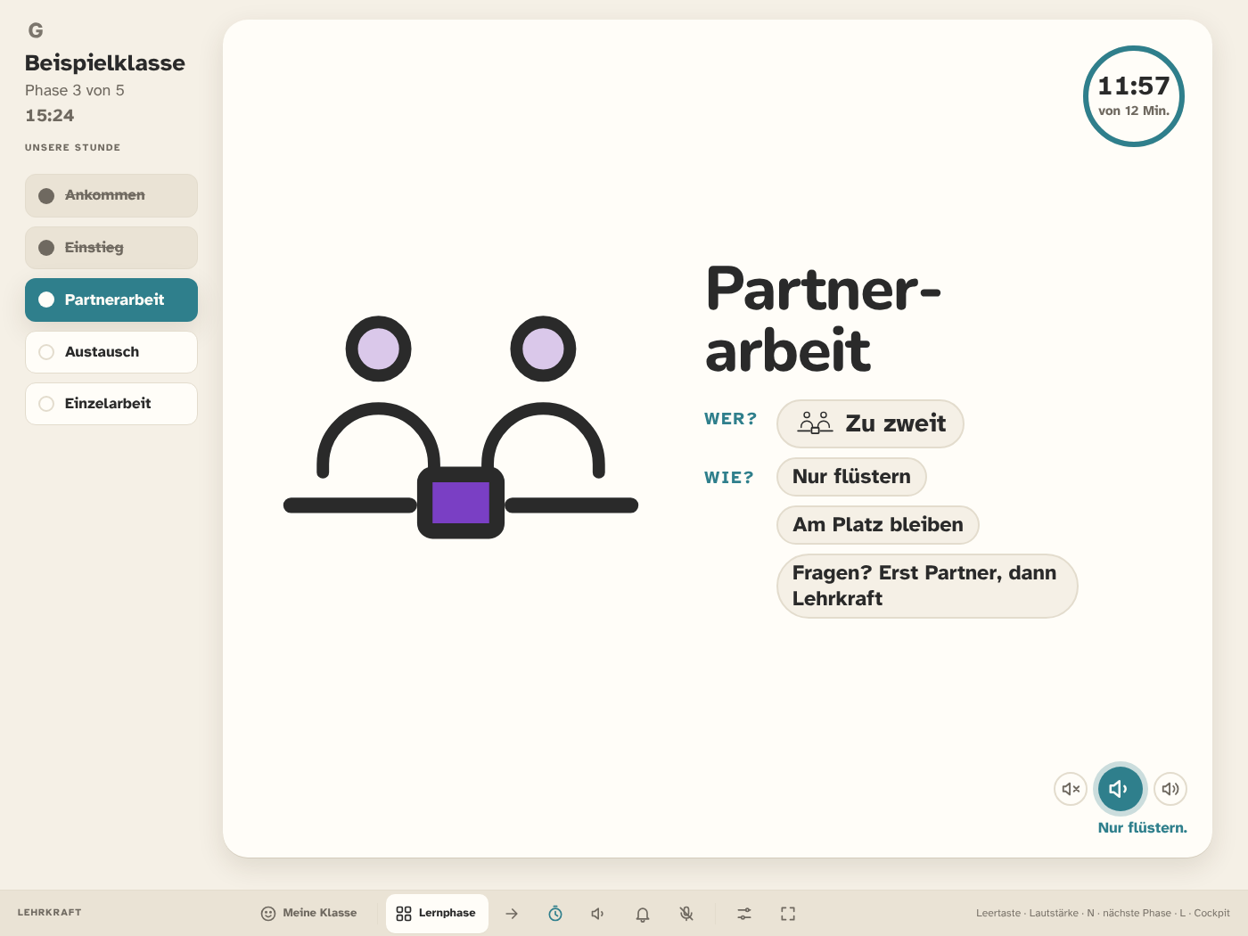Click the Am Platz bleiben chip

[x=878, y=525]
